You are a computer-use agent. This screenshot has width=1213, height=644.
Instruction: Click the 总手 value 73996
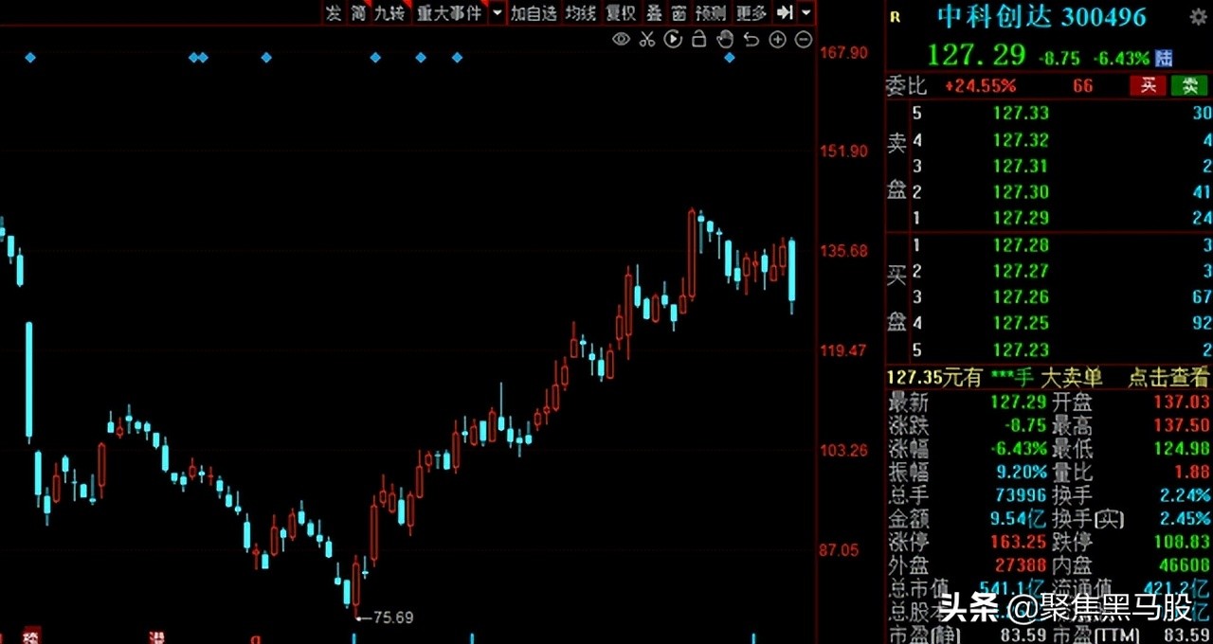click(1020, 495)
